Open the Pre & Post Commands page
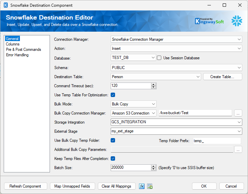Screen dimensions: 248x194 [x=23, y=50]
